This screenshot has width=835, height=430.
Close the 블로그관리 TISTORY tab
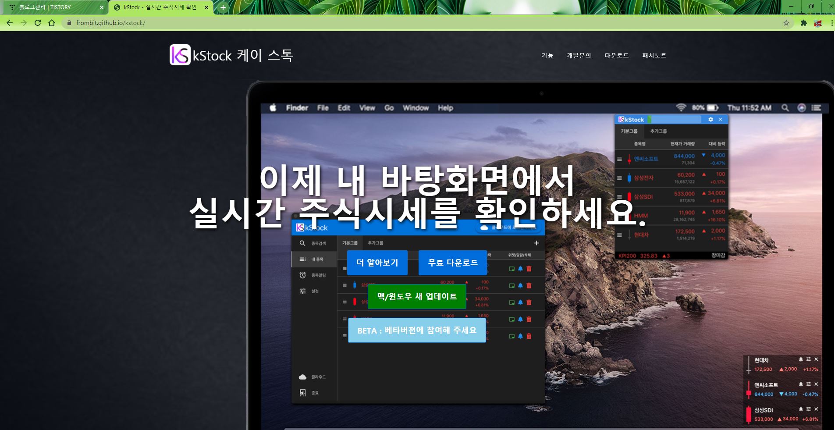[101, 7]
